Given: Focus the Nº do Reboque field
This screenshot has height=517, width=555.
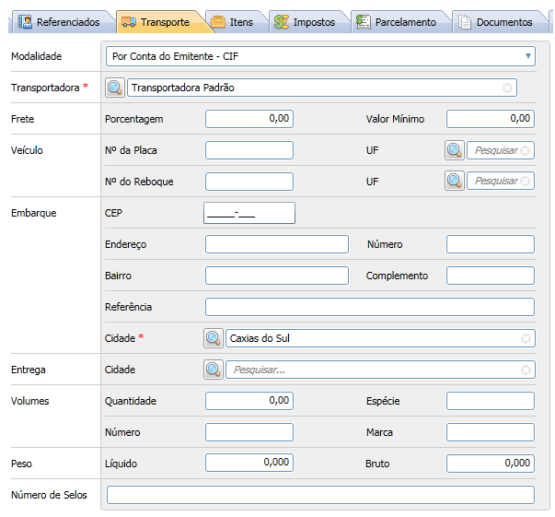Looking at the screenshot, I should [249, 182].
